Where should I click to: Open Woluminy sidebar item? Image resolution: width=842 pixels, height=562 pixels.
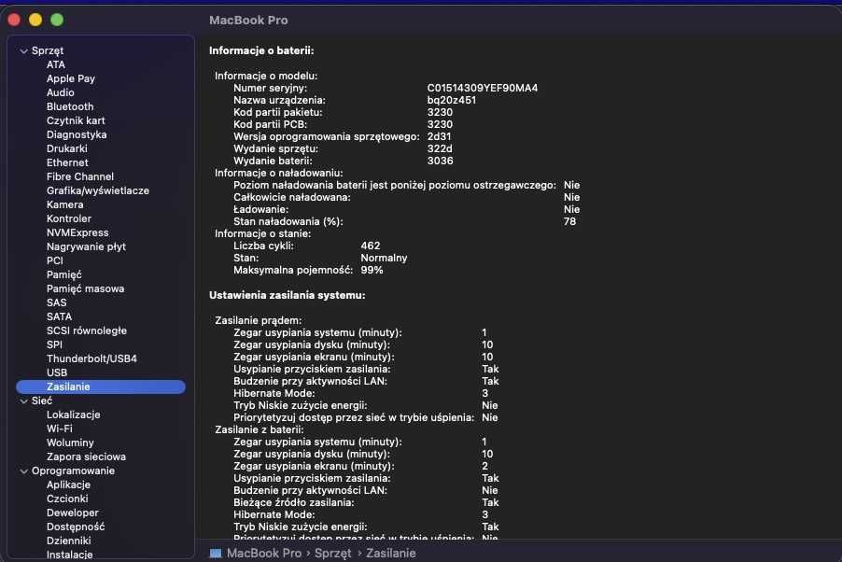click(x=70, y=443)
